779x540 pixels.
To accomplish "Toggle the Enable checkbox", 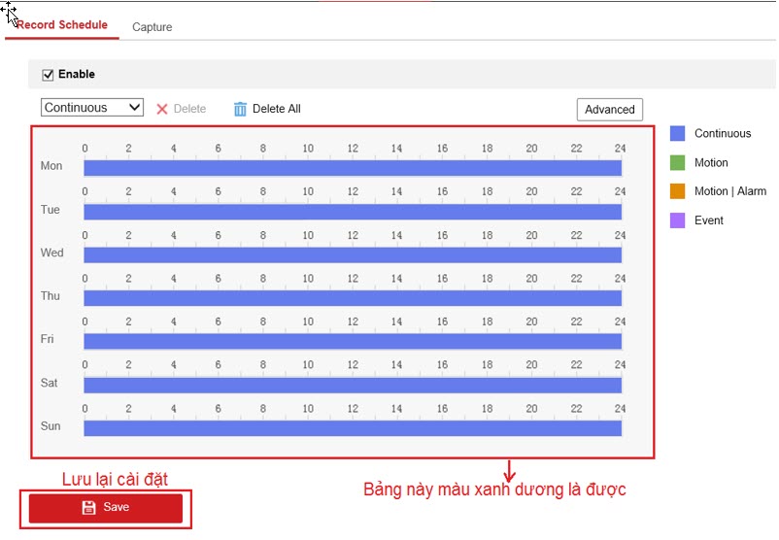I will click(48, 75).
